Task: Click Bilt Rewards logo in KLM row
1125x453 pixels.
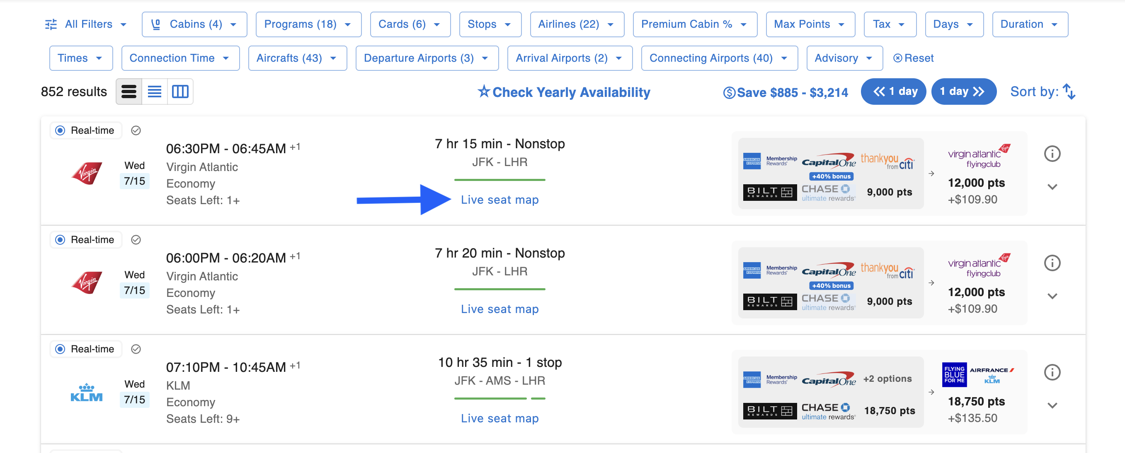Action: [769, 411]
